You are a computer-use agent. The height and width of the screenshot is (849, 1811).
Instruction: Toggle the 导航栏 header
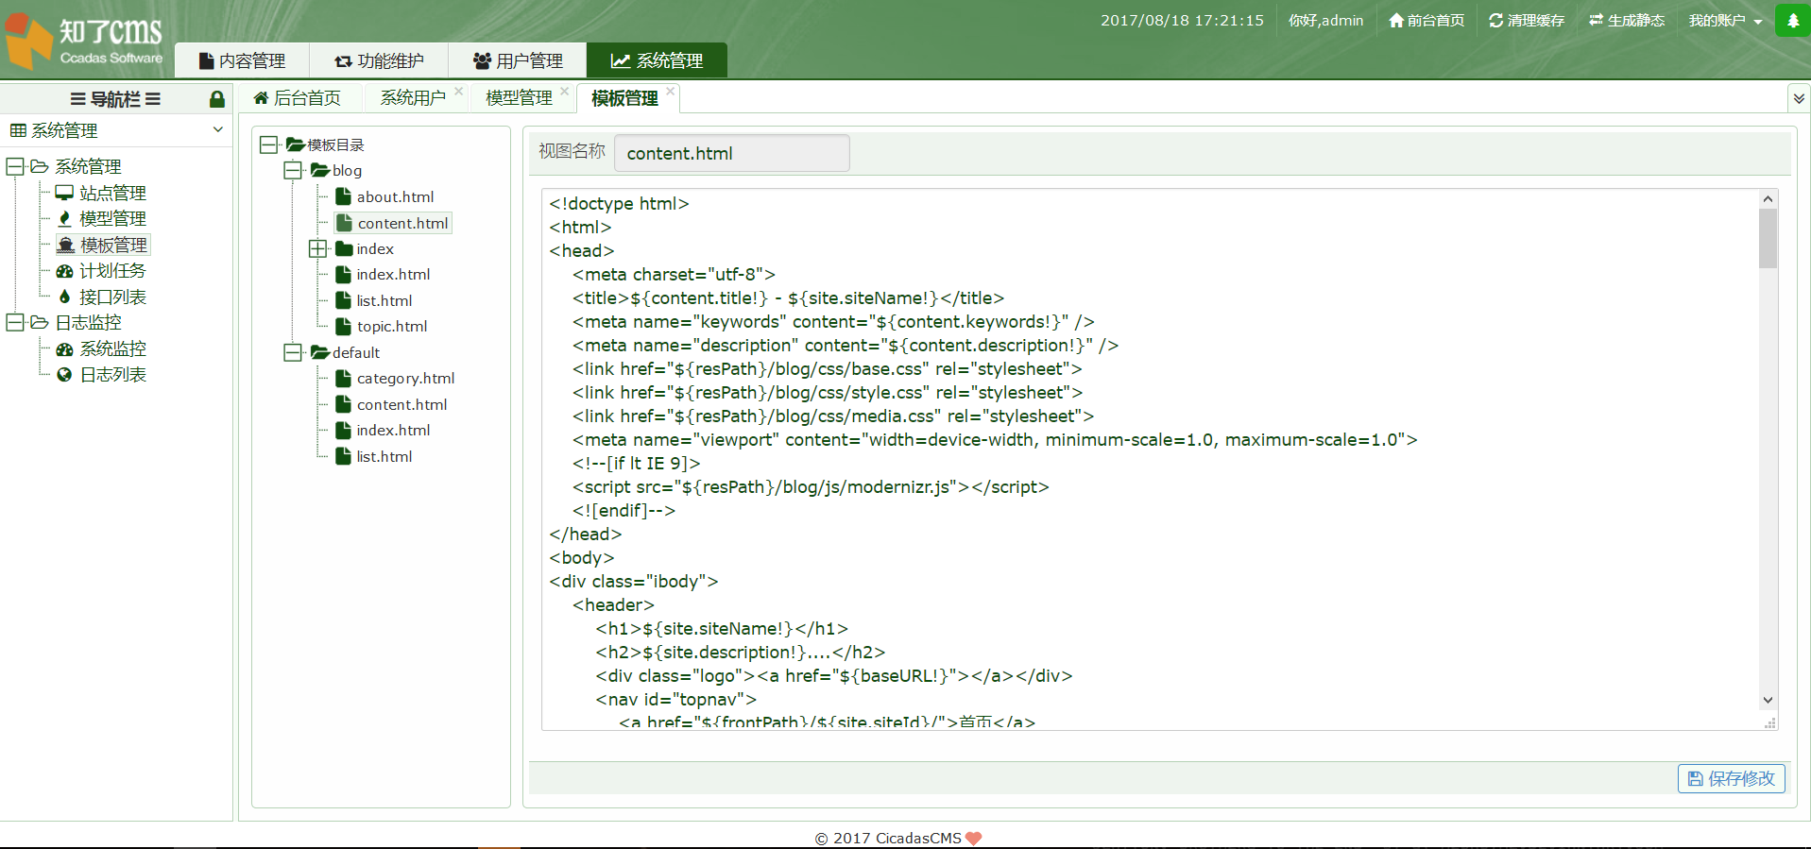tap(115, 99)
